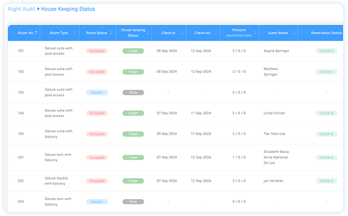Select room 201 row number
348x216 pixels.
pos(21,157)
